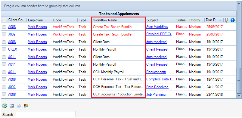242x118 pixels.
Task: Click the CCH Personal Tax - Trust cell
Action: tap(119, 79)
